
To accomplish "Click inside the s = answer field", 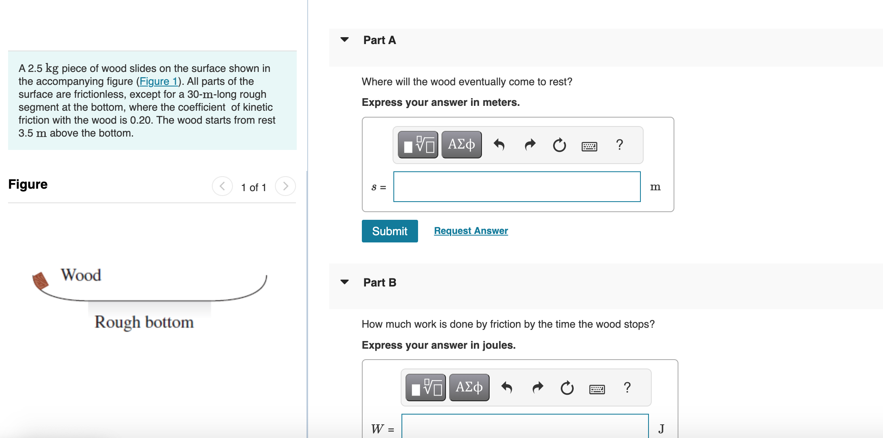I will click(x=516, y=186).
